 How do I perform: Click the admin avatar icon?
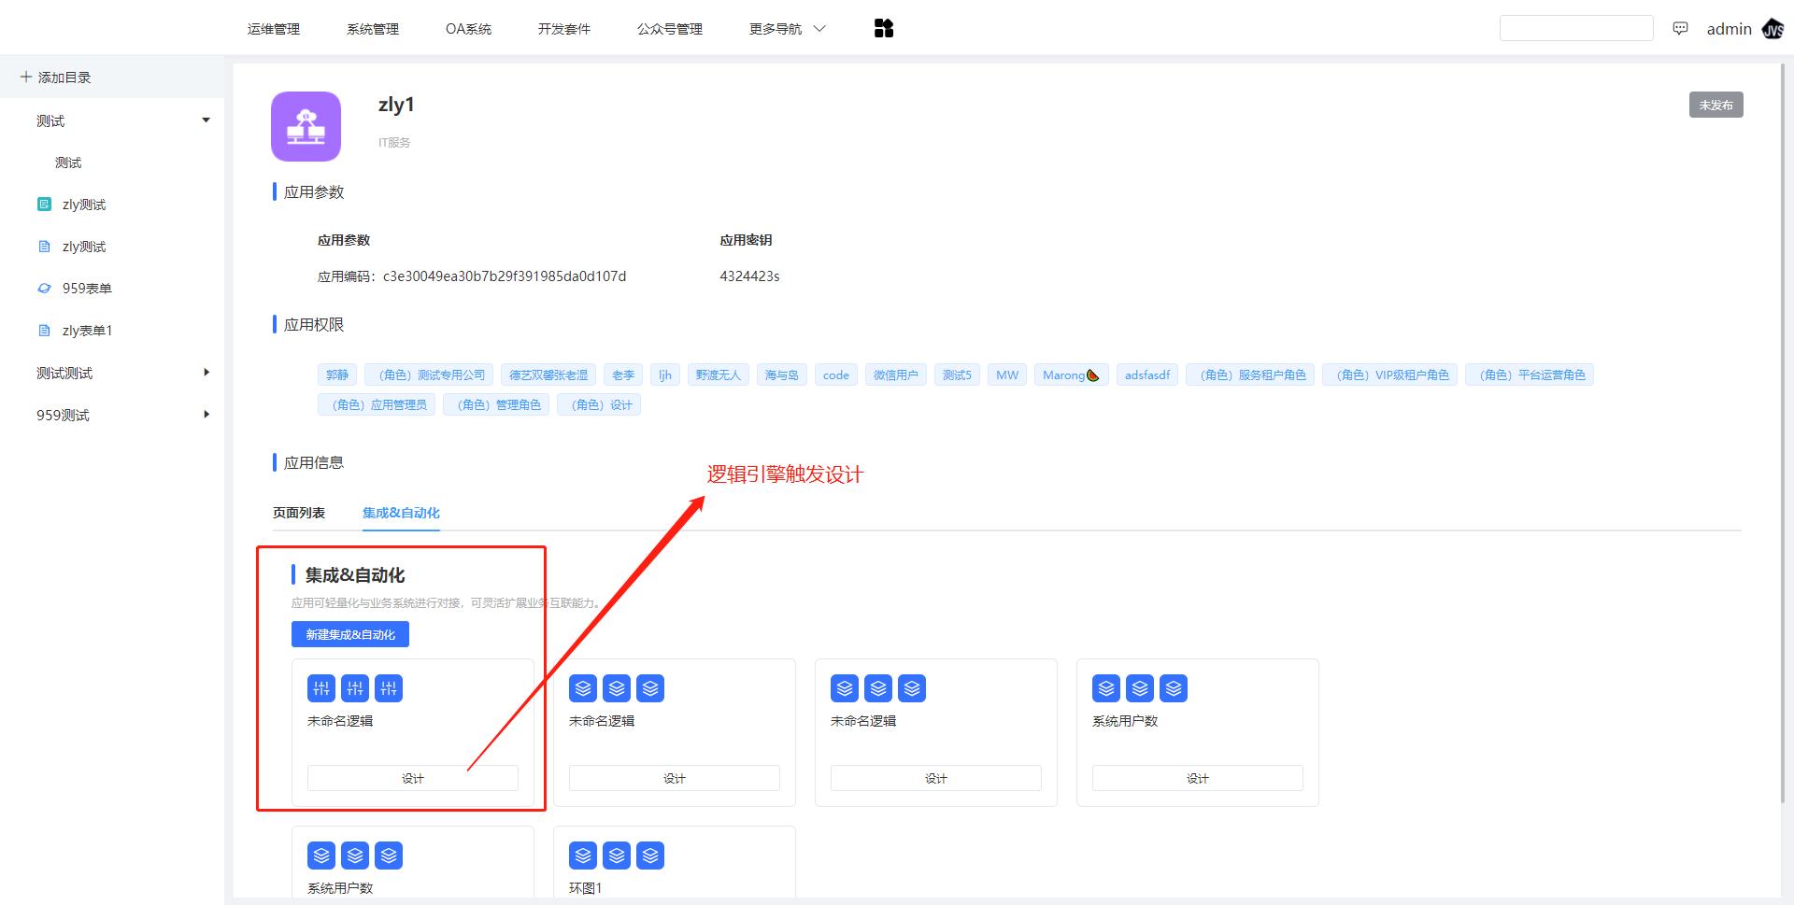(x=1773, y=29)
